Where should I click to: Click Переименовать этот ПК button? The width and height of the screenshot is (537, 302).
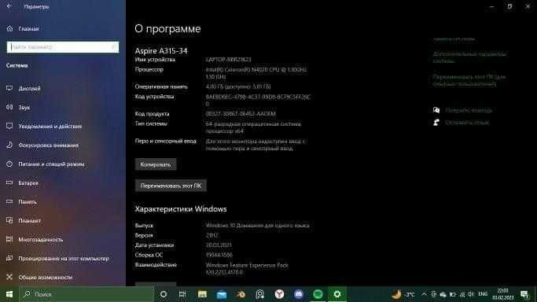click(171, 186)
